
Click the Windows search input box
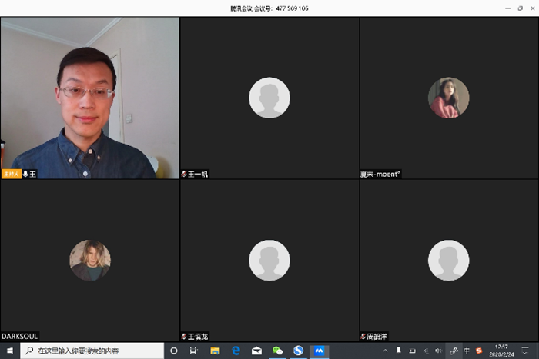pyautogui.click(x=92, y=351)
